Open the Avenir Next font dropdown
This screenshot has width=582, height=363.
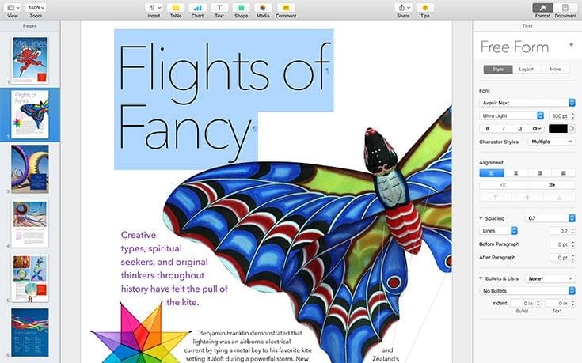point(527,103)
